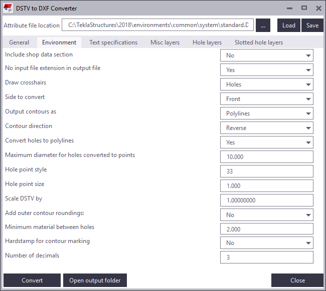Screen dimensions: 326x291
Task: Click the browse (...) button for attribute file
Action: point(263,25)
